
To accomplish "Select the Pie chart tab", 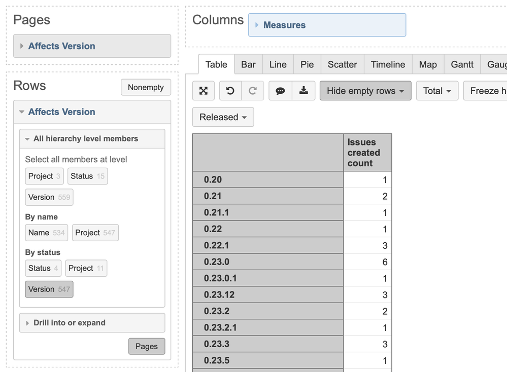I will click(x=307, y=64).
